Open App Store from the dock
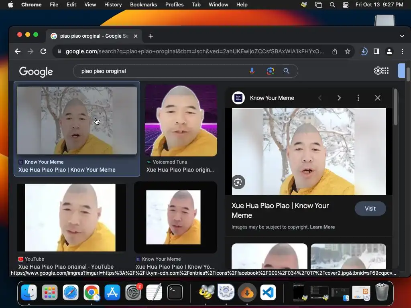 tap(112, 292)
